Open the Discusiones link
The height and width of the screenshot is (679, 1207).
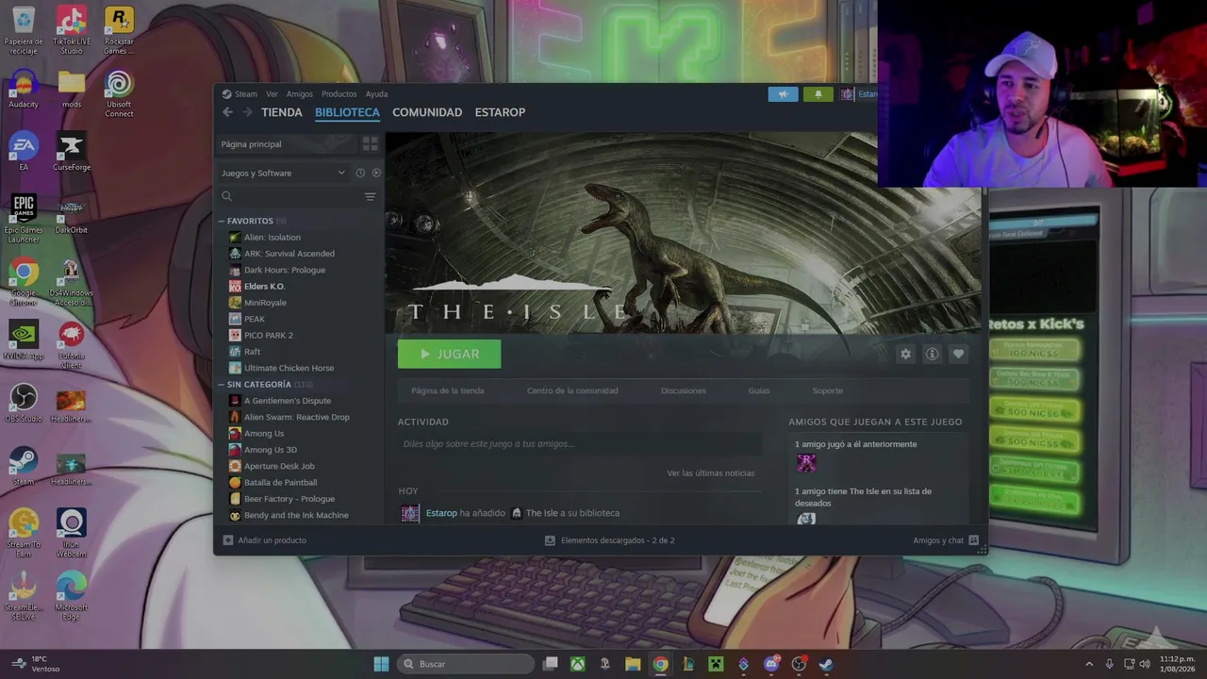684,390
